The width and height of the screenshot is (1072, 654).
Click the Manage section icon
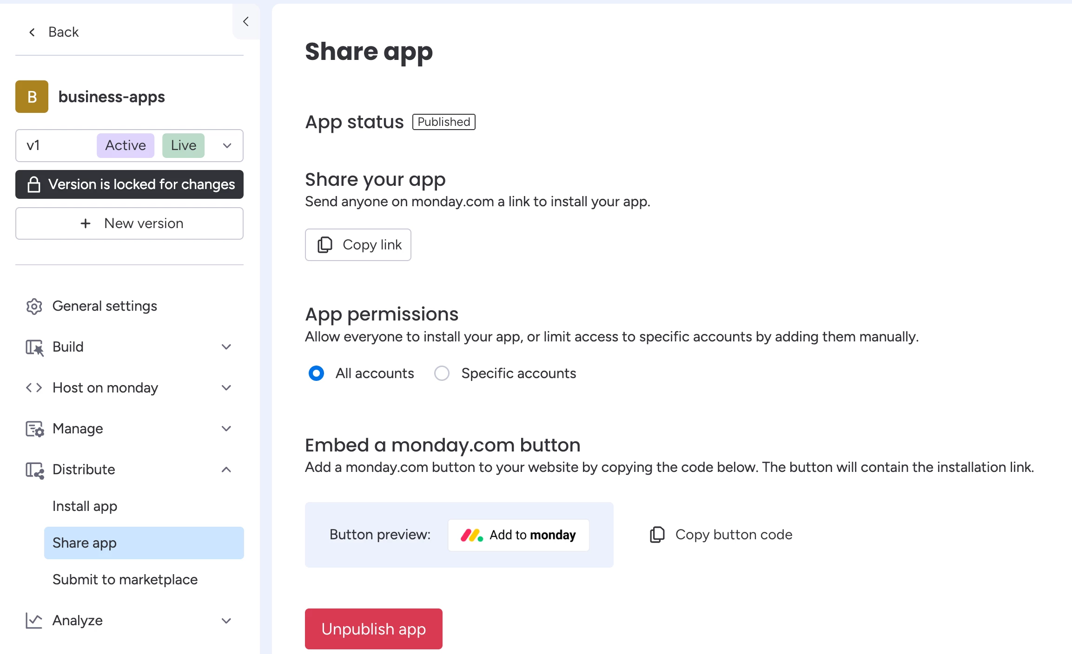[x=34, y=429]
